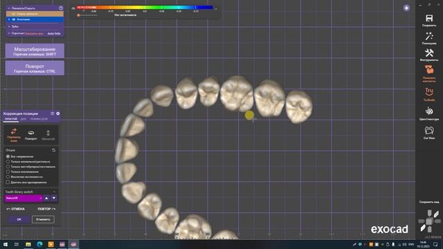Open dropdown arrow right of color scale

216,9
